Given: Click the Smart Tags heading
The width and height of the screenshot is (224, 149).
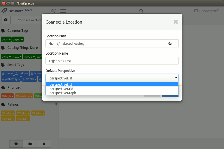Looking at the screenshot, I should (x=16, y=65).
